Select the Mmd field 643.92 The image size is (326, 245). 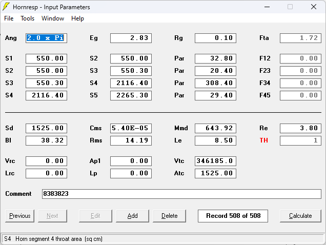[216, 128]
